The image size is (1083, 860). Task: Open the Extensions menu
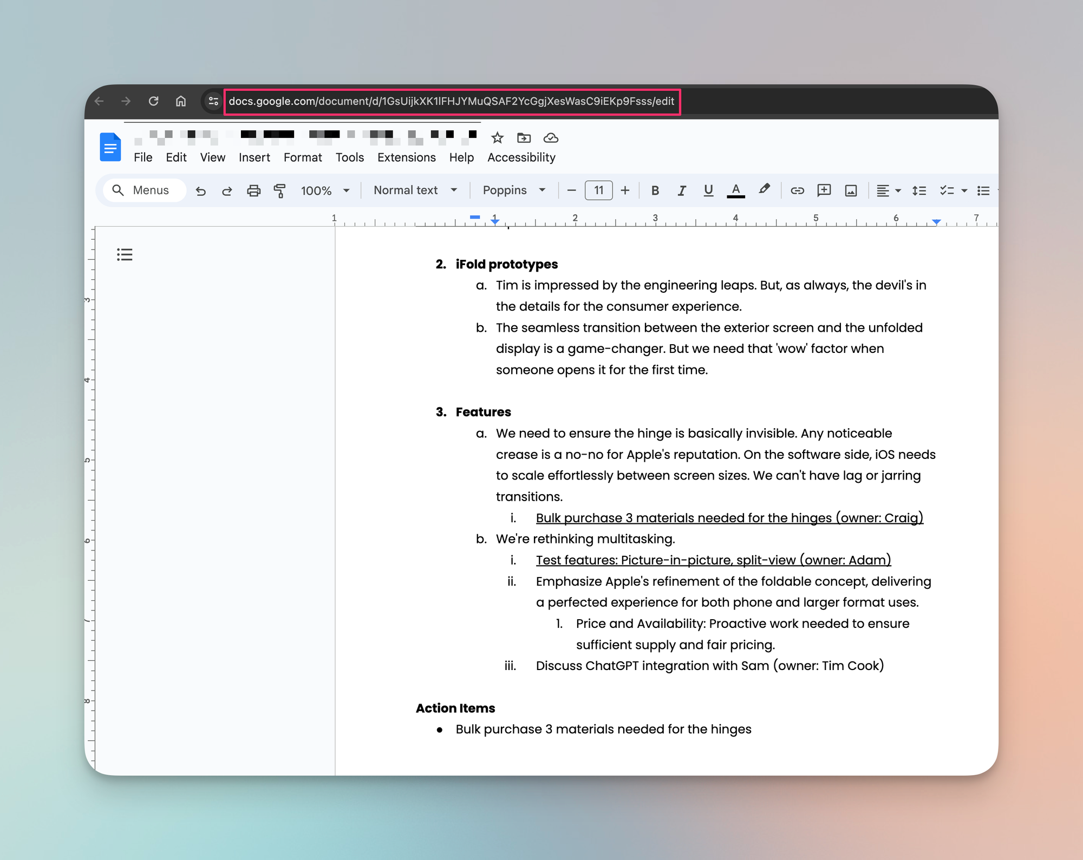tap(406, 157)
